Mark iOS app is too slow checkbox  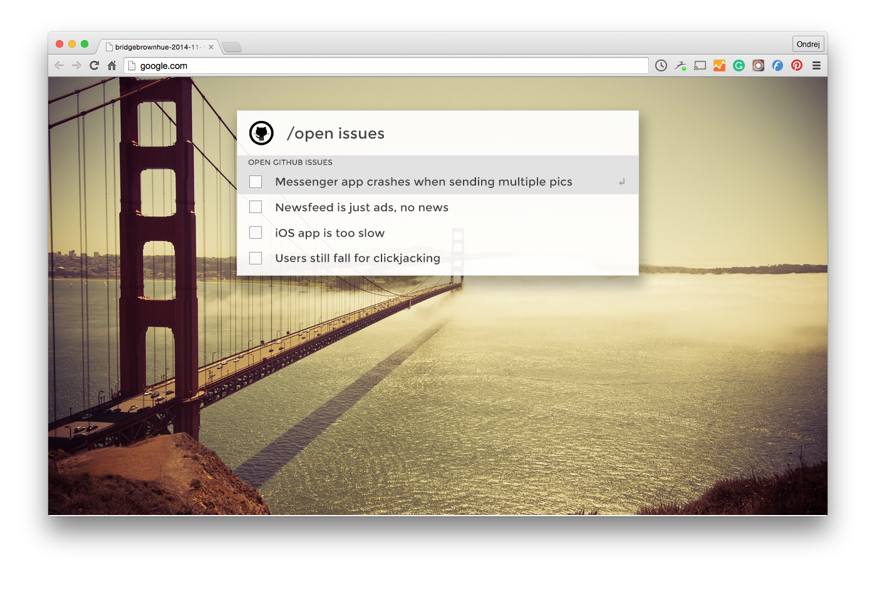[256, 232]
